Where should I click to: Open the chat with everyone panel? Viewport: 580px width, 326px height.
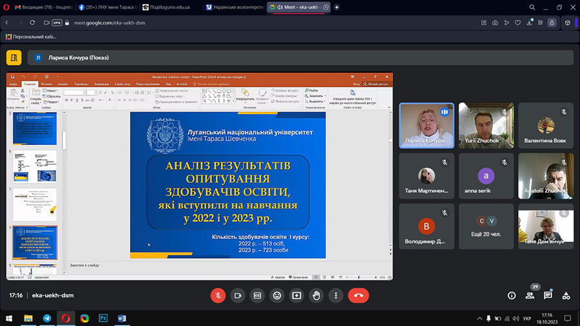[x=548, y=295]
